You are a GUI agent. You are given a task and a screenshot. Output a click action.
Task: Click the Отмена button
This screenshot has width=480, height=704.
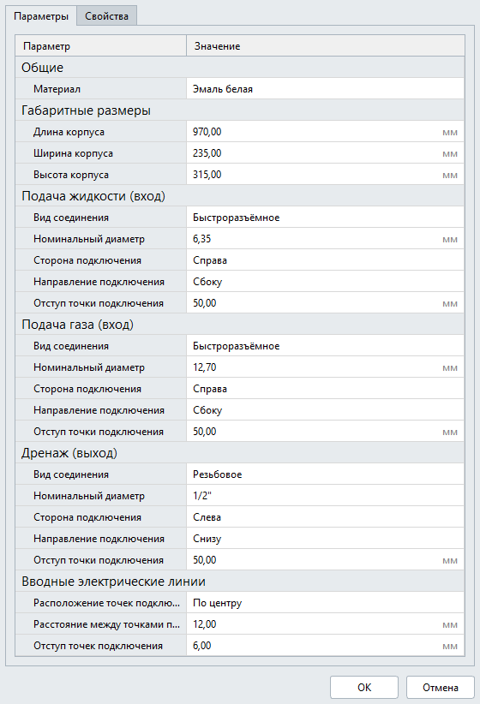[x=441, y=688]
